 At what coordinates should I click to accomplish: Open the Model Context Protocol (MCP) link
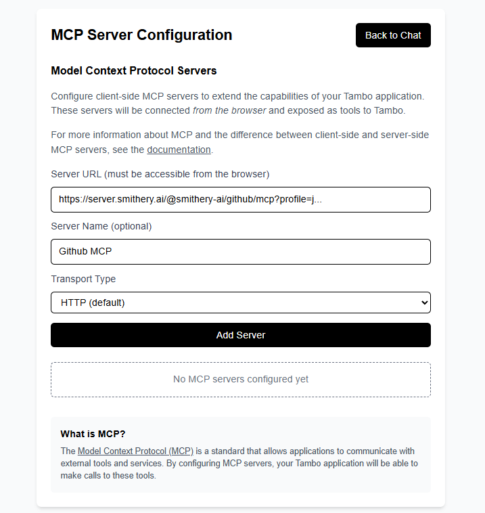[135, 451]
